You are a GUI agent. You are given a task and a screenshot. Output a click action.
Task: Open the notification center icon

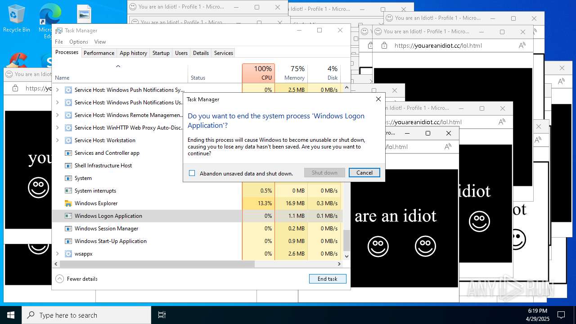561,315
